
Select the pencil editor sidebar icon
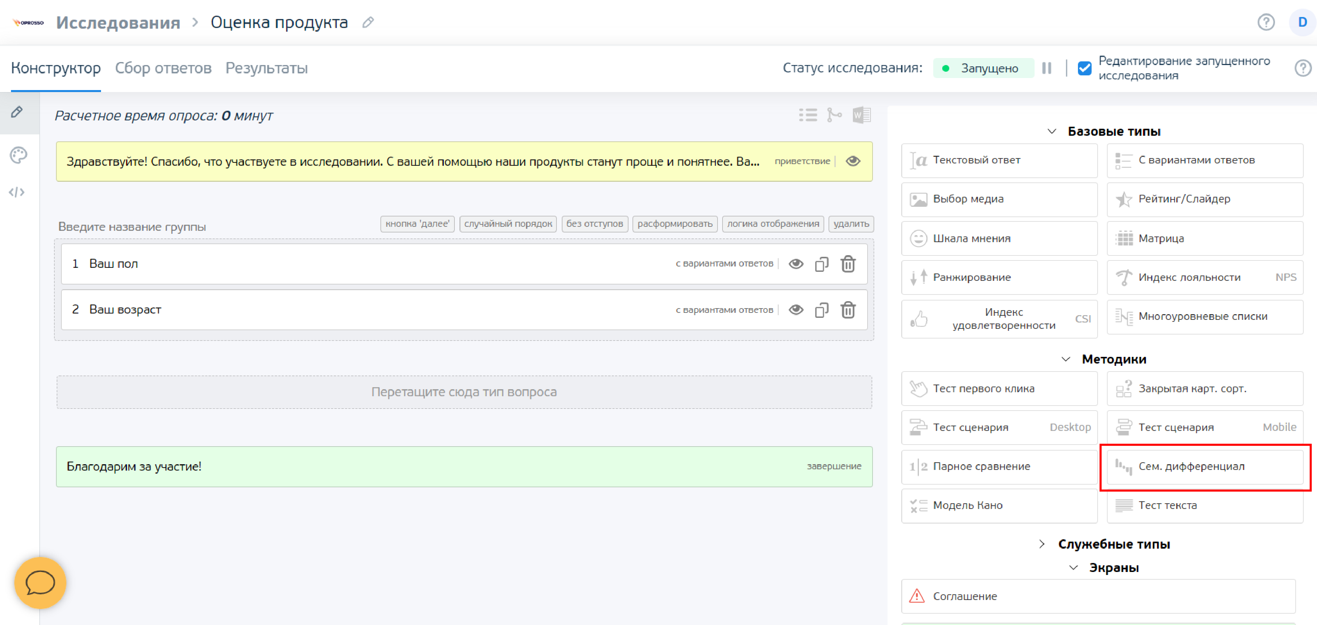(x=17, y=112)
